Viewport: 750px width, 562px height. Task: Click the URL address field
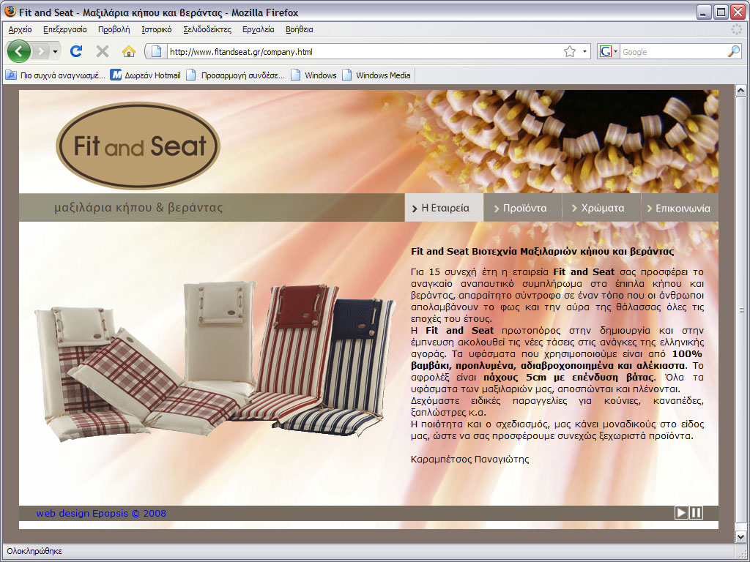point(363,52)
